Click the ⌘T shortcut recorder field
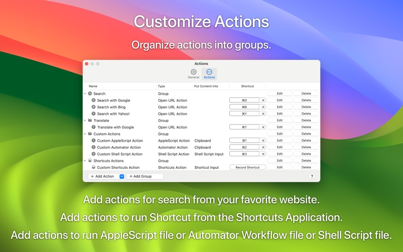Viewport: 403px width, 252px height. 244,127
